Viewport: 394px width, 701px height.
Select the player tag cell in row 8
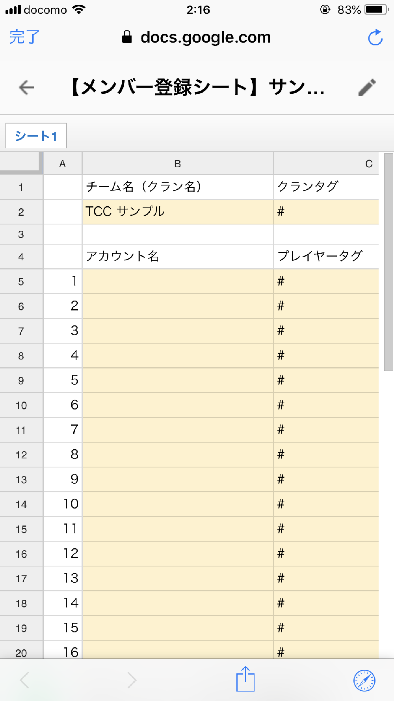point(326,355)
